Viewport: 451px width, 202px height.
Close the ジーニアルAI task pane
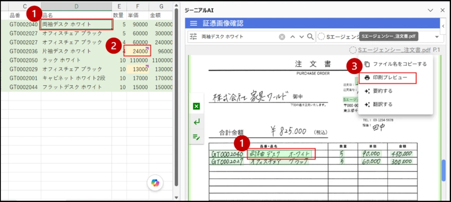[x=442, y=10]
